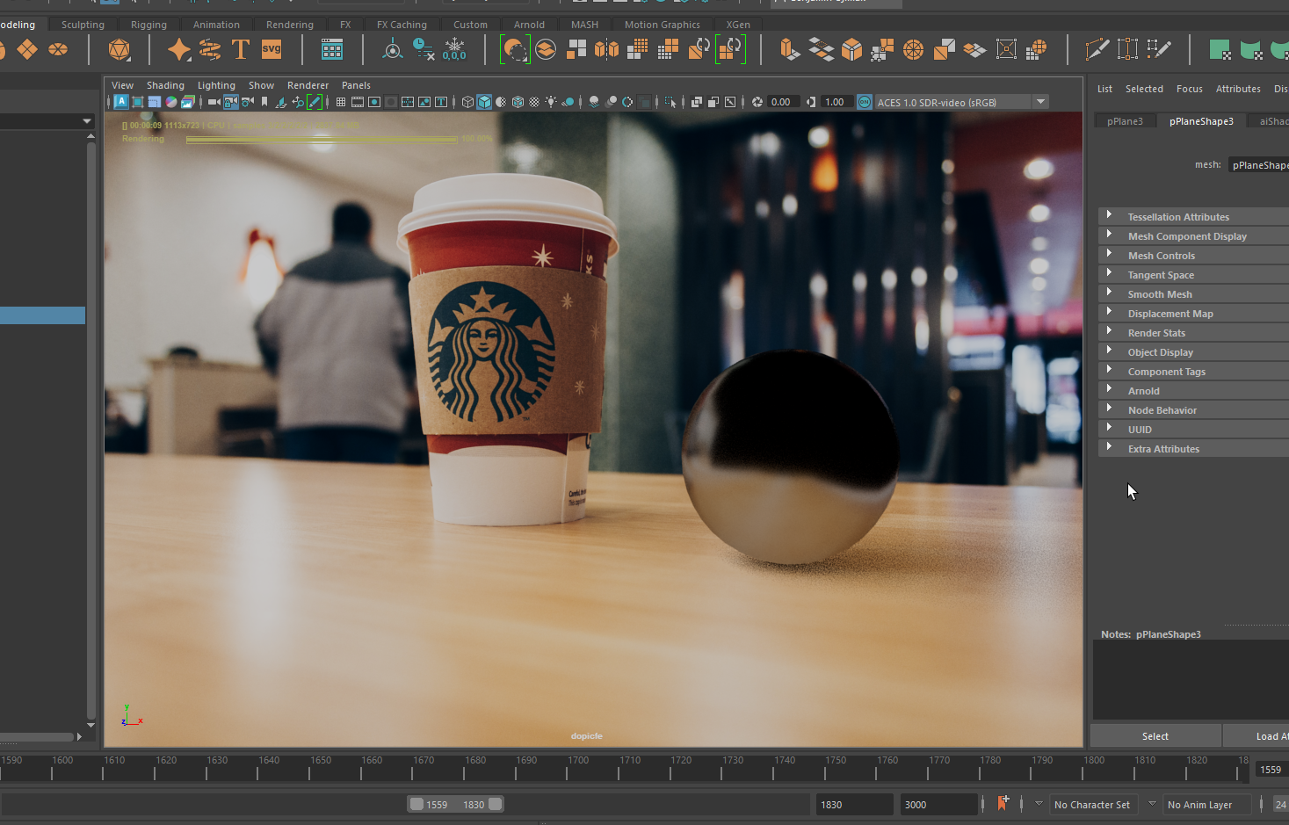Open the Shading panel menu
Image resolution: width=1289 pixels, height=825 pixels.
(x=165, y=85)
